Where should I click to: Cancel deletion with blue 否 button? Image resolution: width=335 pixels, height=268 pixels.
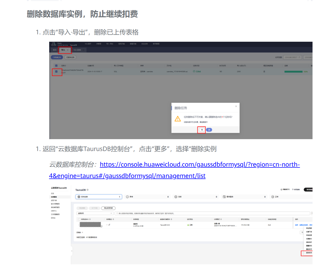click(209, 130)
